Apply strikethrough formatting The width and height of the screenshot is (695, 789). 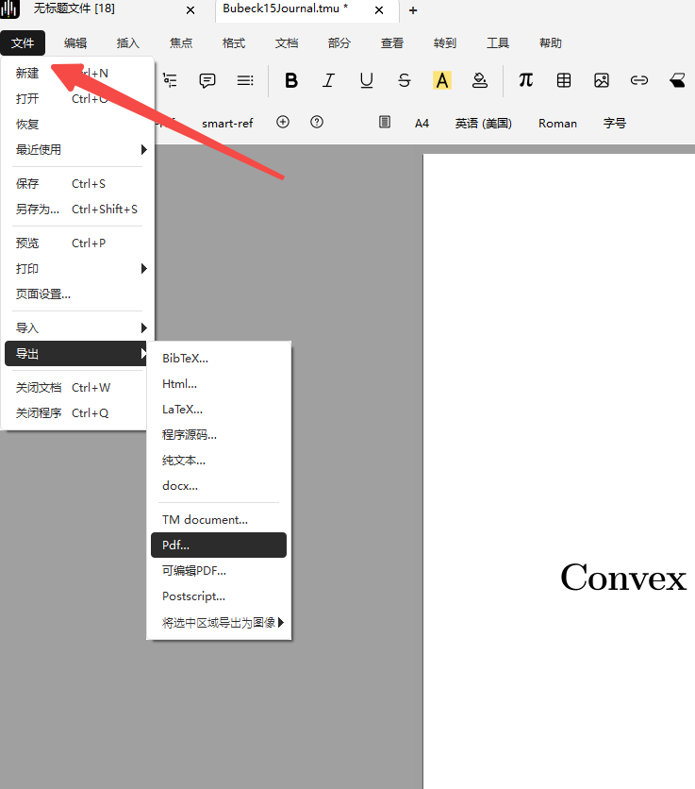(404, 81)
